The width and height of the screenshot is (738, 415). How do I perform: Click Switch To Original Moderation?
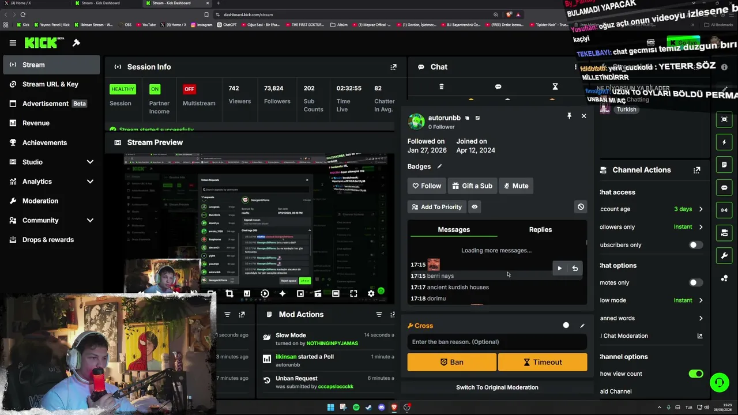pos(497,387)
